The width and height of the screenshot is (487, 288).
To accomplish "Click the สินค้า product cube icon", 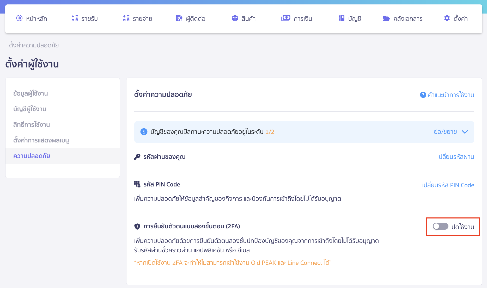I will click(234, 18).
